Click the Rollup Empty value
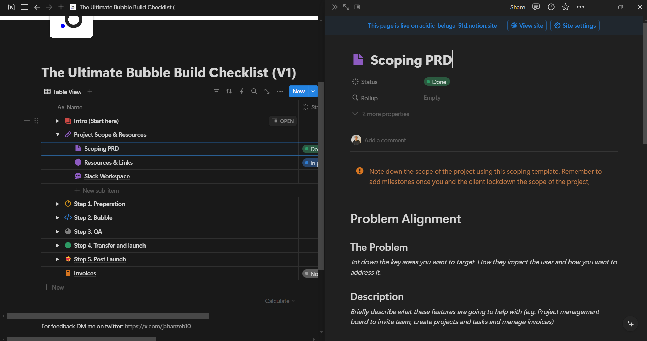This screenshot has width=647, height=341. pos(432,98)
